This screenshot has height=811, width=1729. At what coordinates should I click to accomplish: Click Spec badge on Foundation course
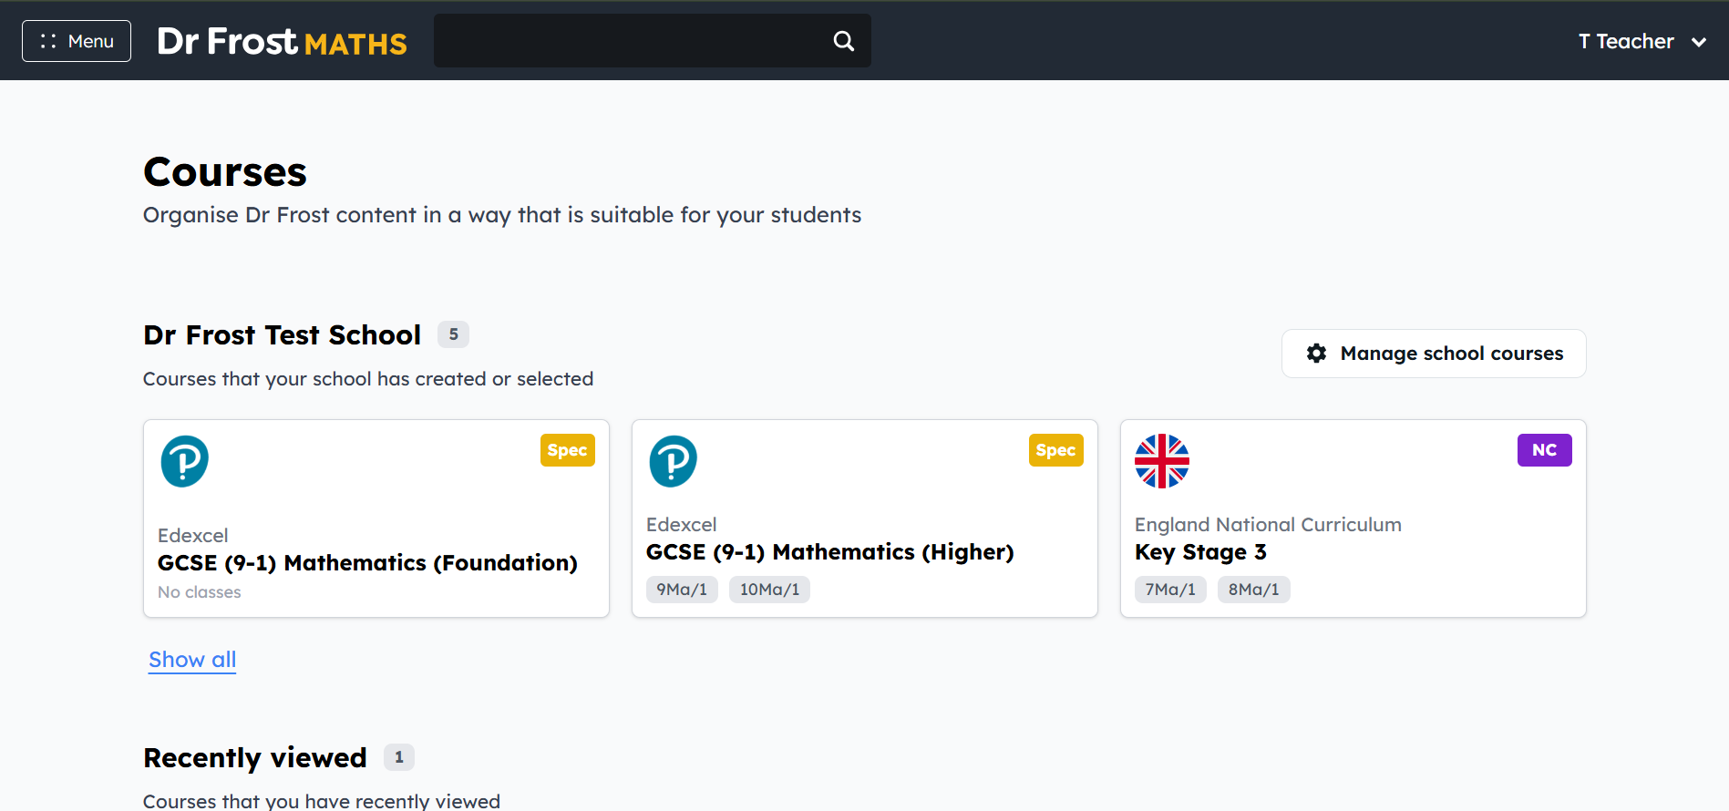coord(567,450)
